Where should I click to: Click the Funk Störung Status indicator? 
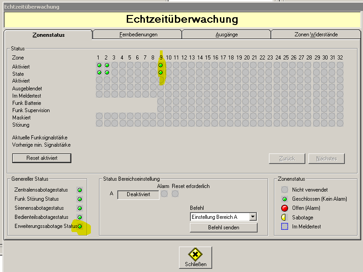pyautogui.click(x=80, y=199)
